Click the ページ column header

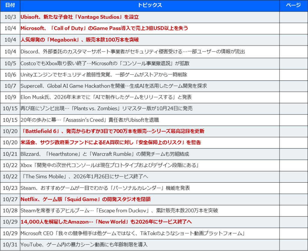[x=293, y=5]
